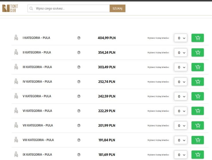Focus the 'Wpisz czego szukasz' search field
This screenshot has height=160, width=212.
coord(72,9)
